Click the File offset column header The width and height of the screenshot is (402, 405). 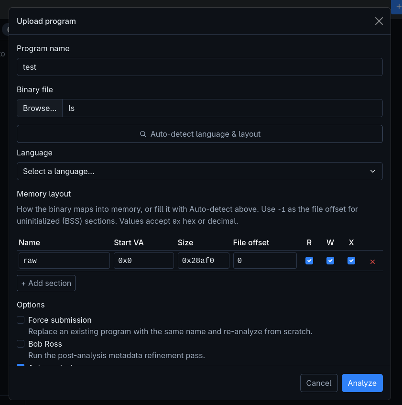[x=251, y=242]
